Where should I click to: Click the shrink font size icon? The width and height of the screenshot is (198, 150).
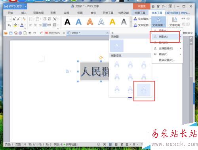(19, 19)
